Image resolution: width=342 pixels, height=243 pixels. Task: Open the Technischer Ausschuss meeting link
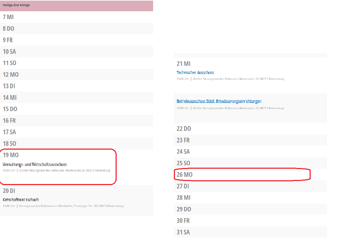coord(195,73)
